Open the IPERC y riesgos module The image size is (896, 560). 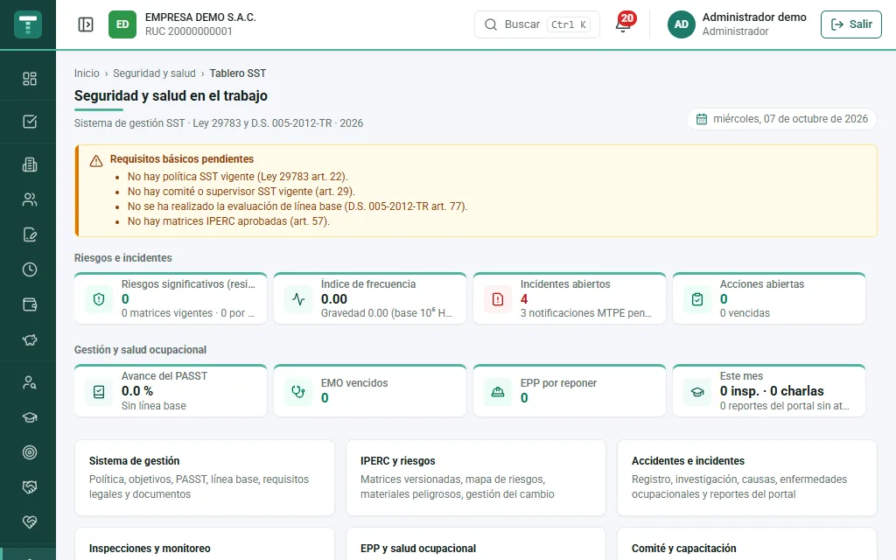point(475,478)
